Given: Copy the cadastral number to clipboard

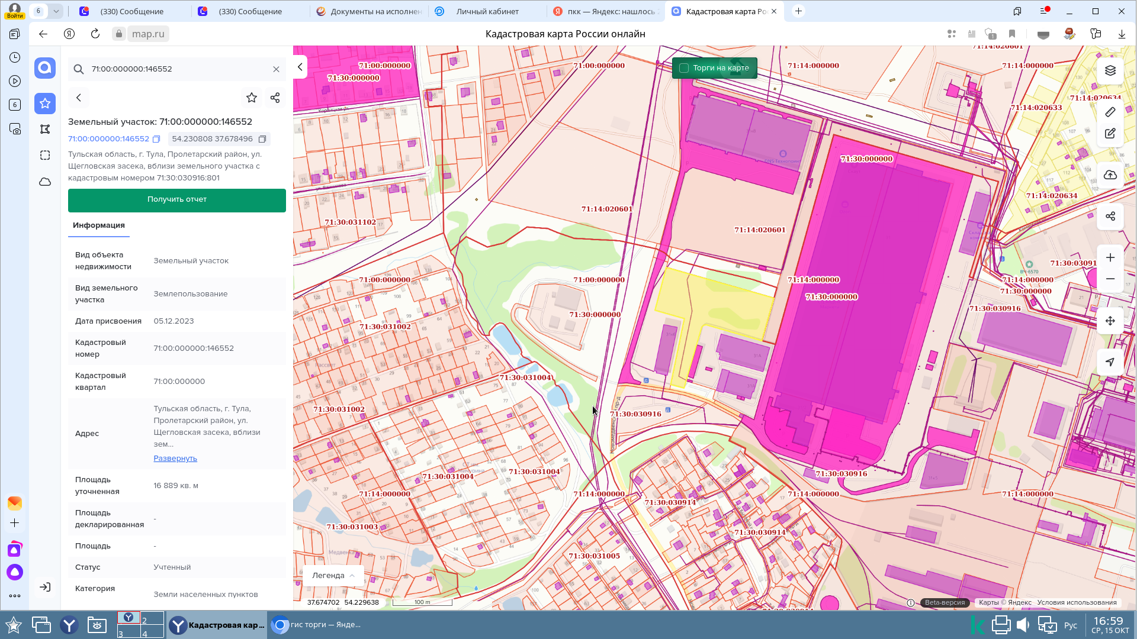Looking at the screenshot, I should pyautogui.click(x=156, y=139).
